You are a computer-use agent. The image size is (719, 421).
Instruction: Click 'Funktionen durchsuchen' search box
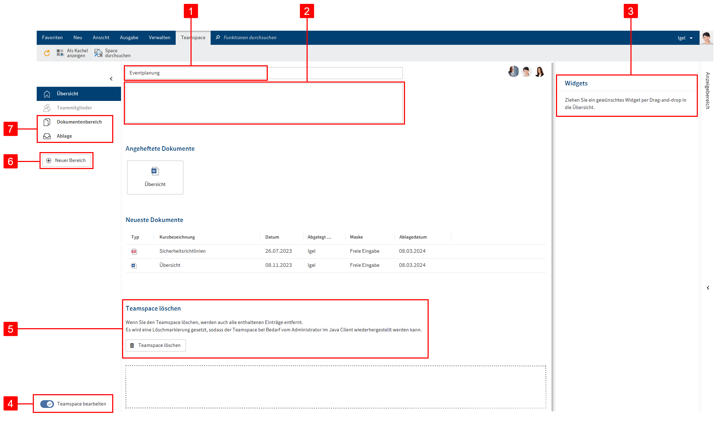pos(250,38)
